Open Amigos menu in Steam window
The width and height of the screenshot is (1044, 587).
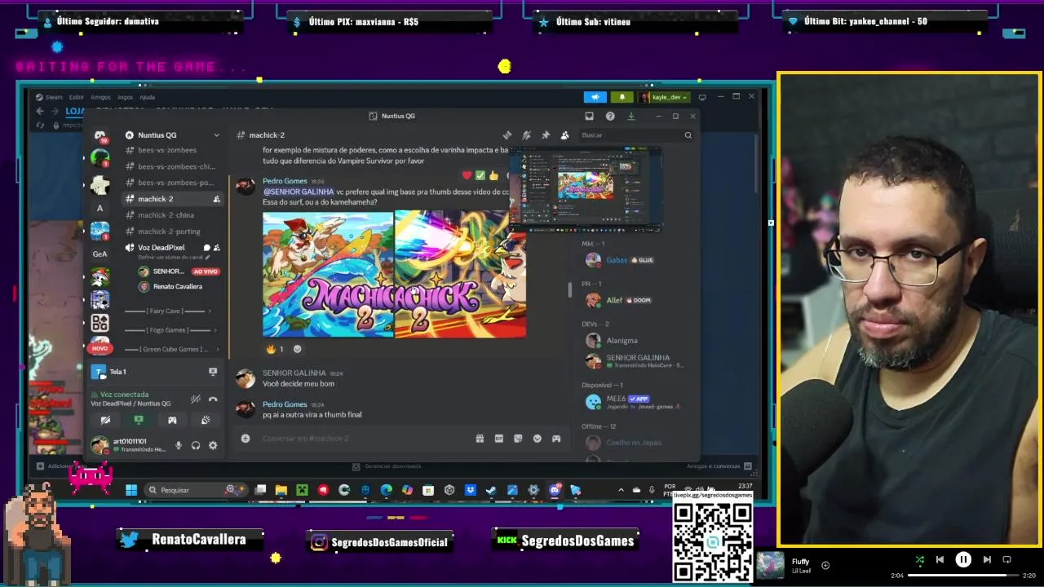(100, 97)
